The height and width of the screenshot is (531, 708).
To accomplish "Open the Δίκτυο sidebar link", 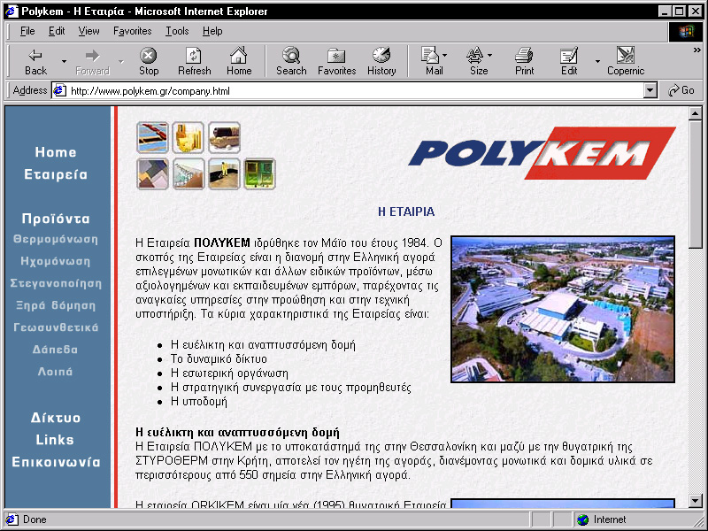I will [x=56, y=418].
